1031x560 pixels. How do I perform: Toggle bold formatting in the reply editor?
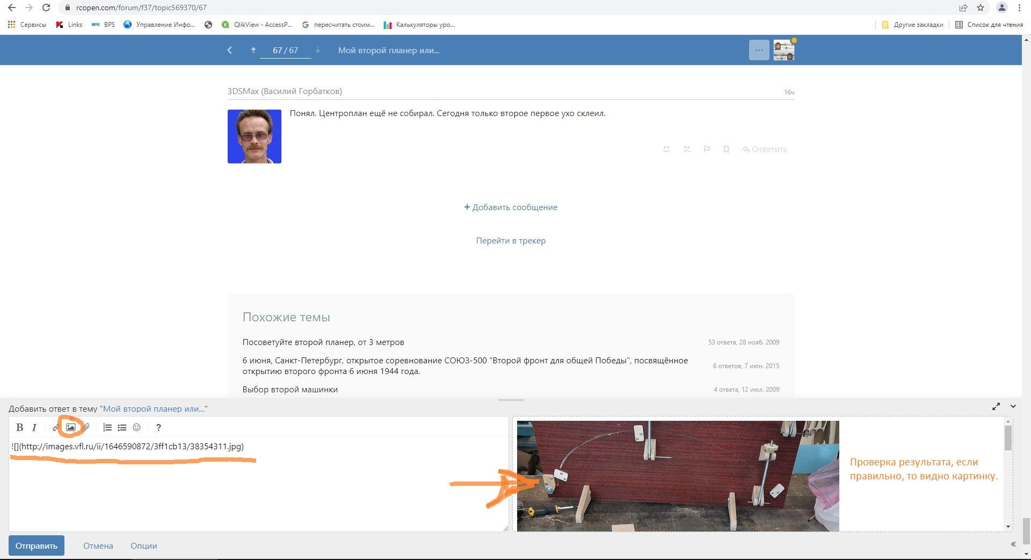click(x=19, y=427)
